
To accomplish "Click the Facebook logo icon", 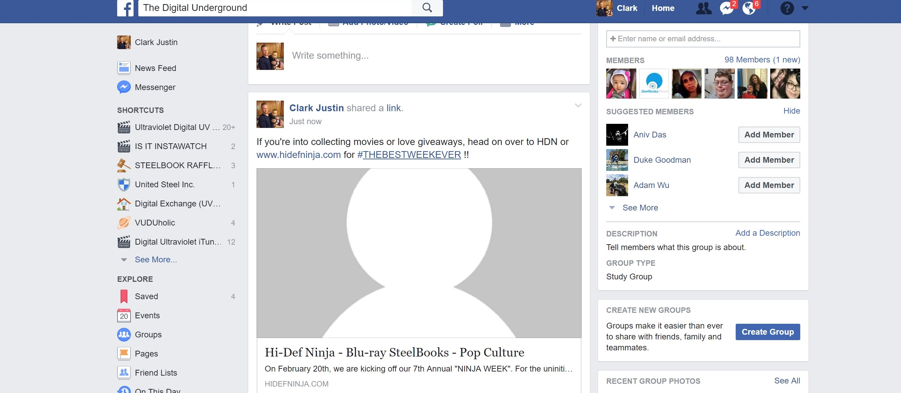I will tap(125, 8).
